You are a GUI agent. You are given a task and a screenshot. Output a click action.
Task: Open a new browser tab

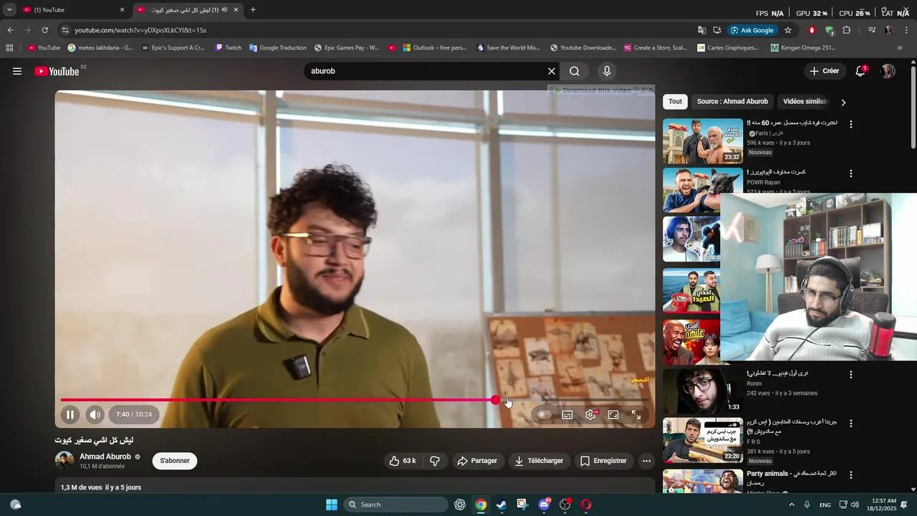click(253, 10)
